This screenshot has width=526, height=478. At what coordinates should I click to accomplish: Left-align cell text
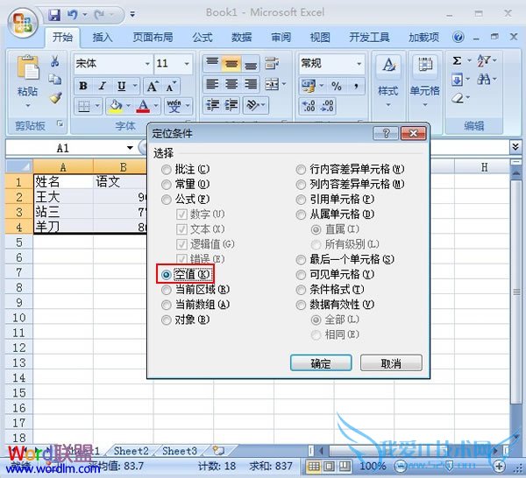(x=212, y=84)
